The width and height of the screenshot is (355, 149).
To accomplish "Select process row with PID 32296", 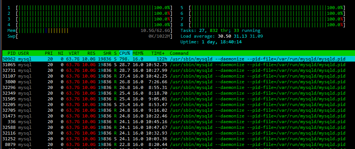I will click(x=174, y=87).
